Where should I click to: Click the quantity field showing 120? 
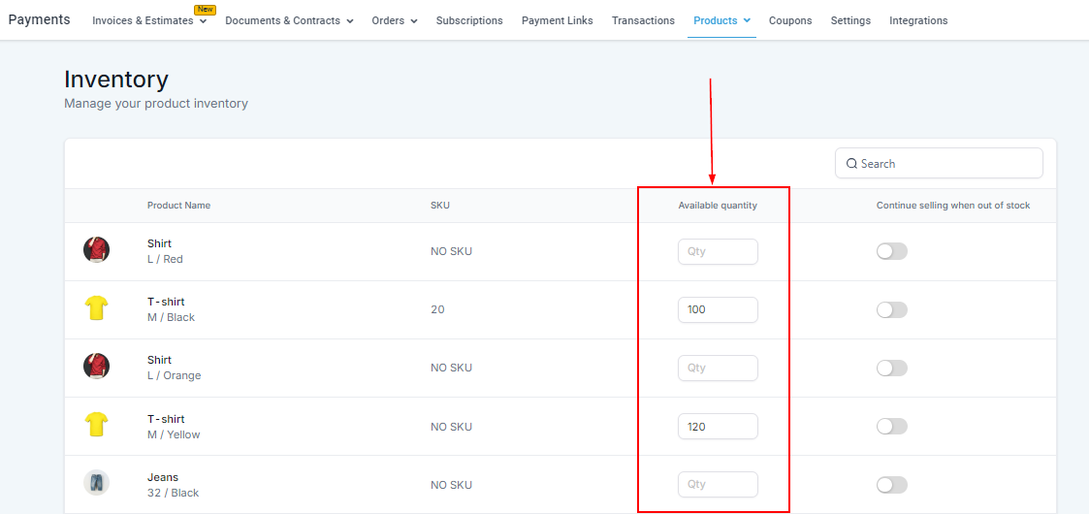(718, 427)
